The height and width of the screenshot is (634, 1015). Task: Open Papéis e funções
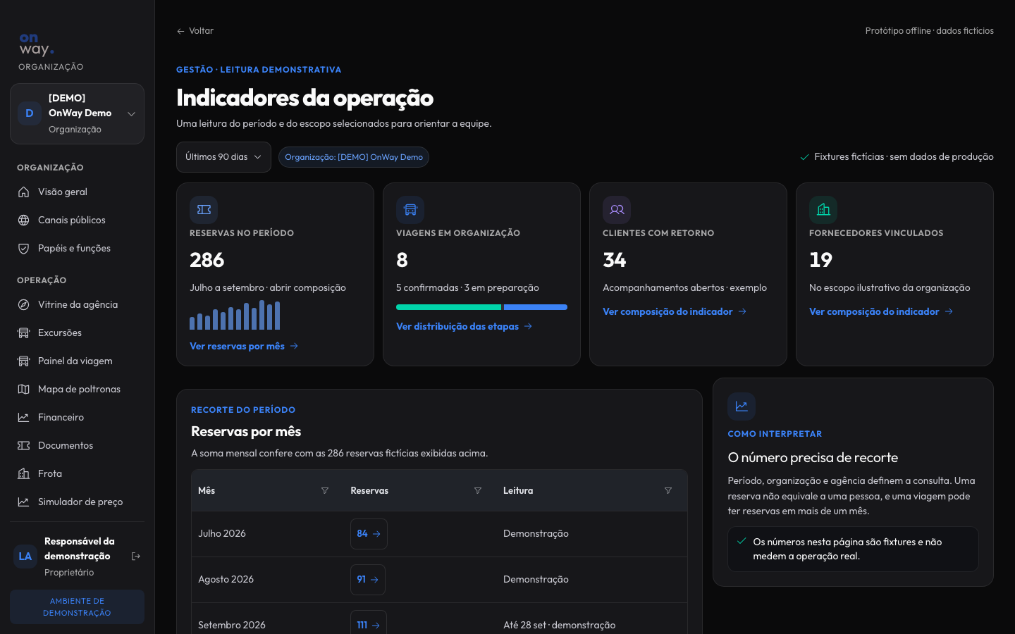tap(77, 248)
